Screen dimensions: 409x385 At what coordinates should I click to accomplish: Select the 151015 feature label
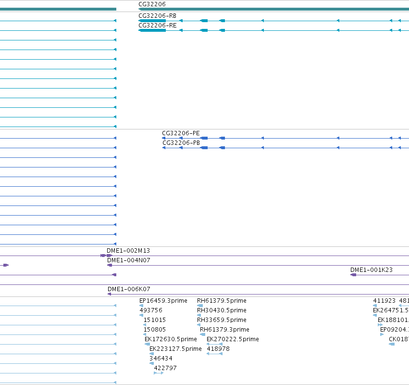[155, 320]
